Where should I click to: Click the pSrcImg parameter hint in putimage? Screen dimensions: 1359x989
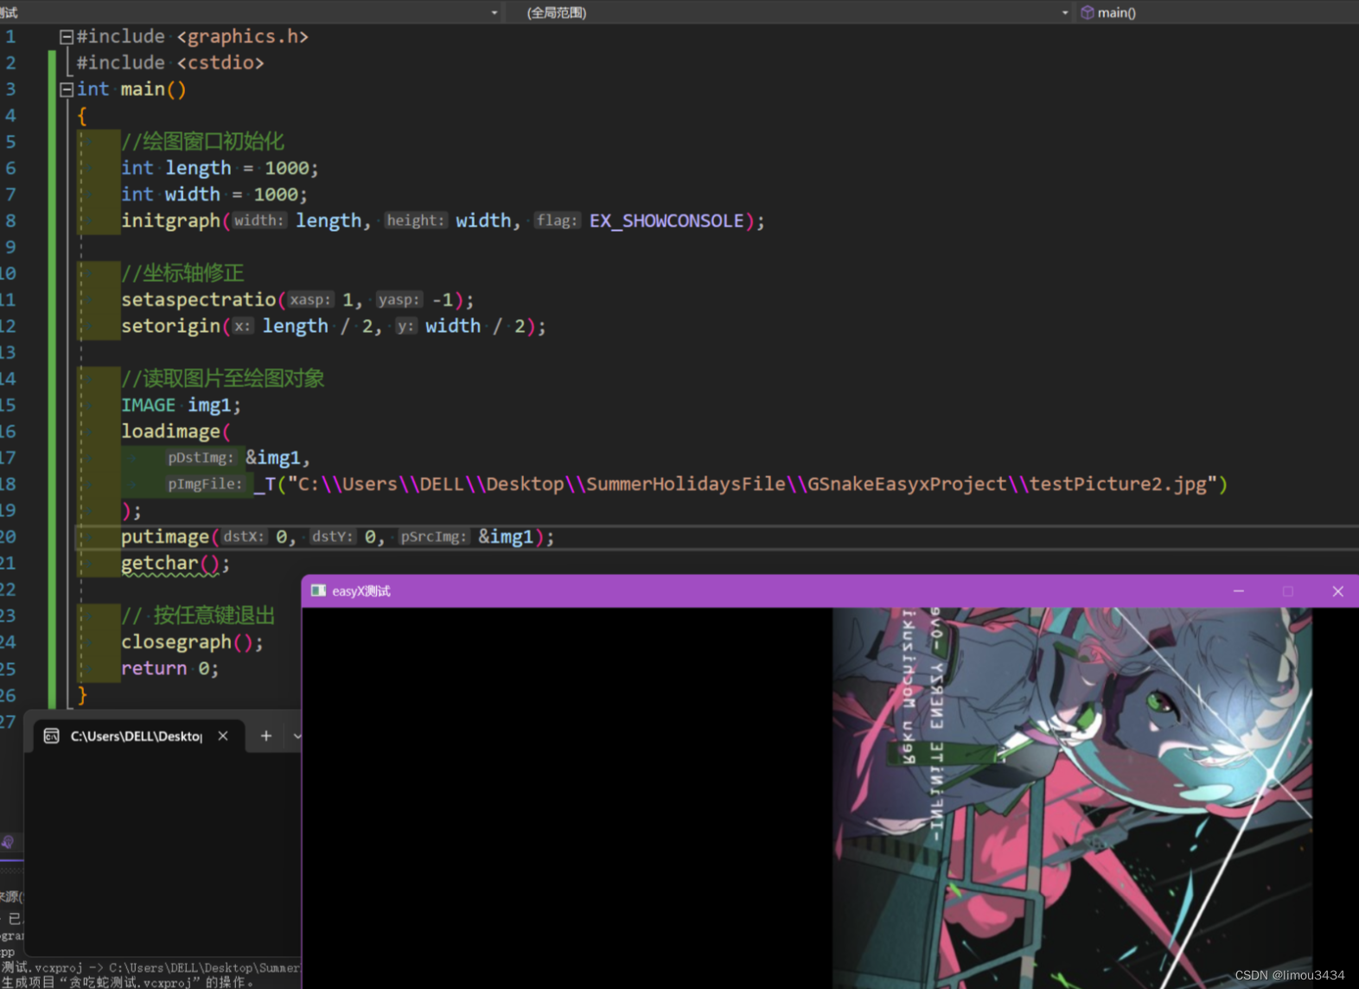(433, 537)
